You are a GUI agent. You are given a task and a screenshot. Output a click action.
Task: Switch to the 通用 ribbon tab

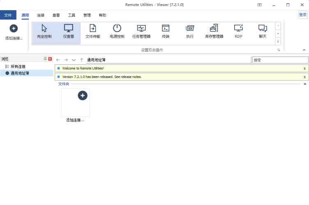[25, 15]
